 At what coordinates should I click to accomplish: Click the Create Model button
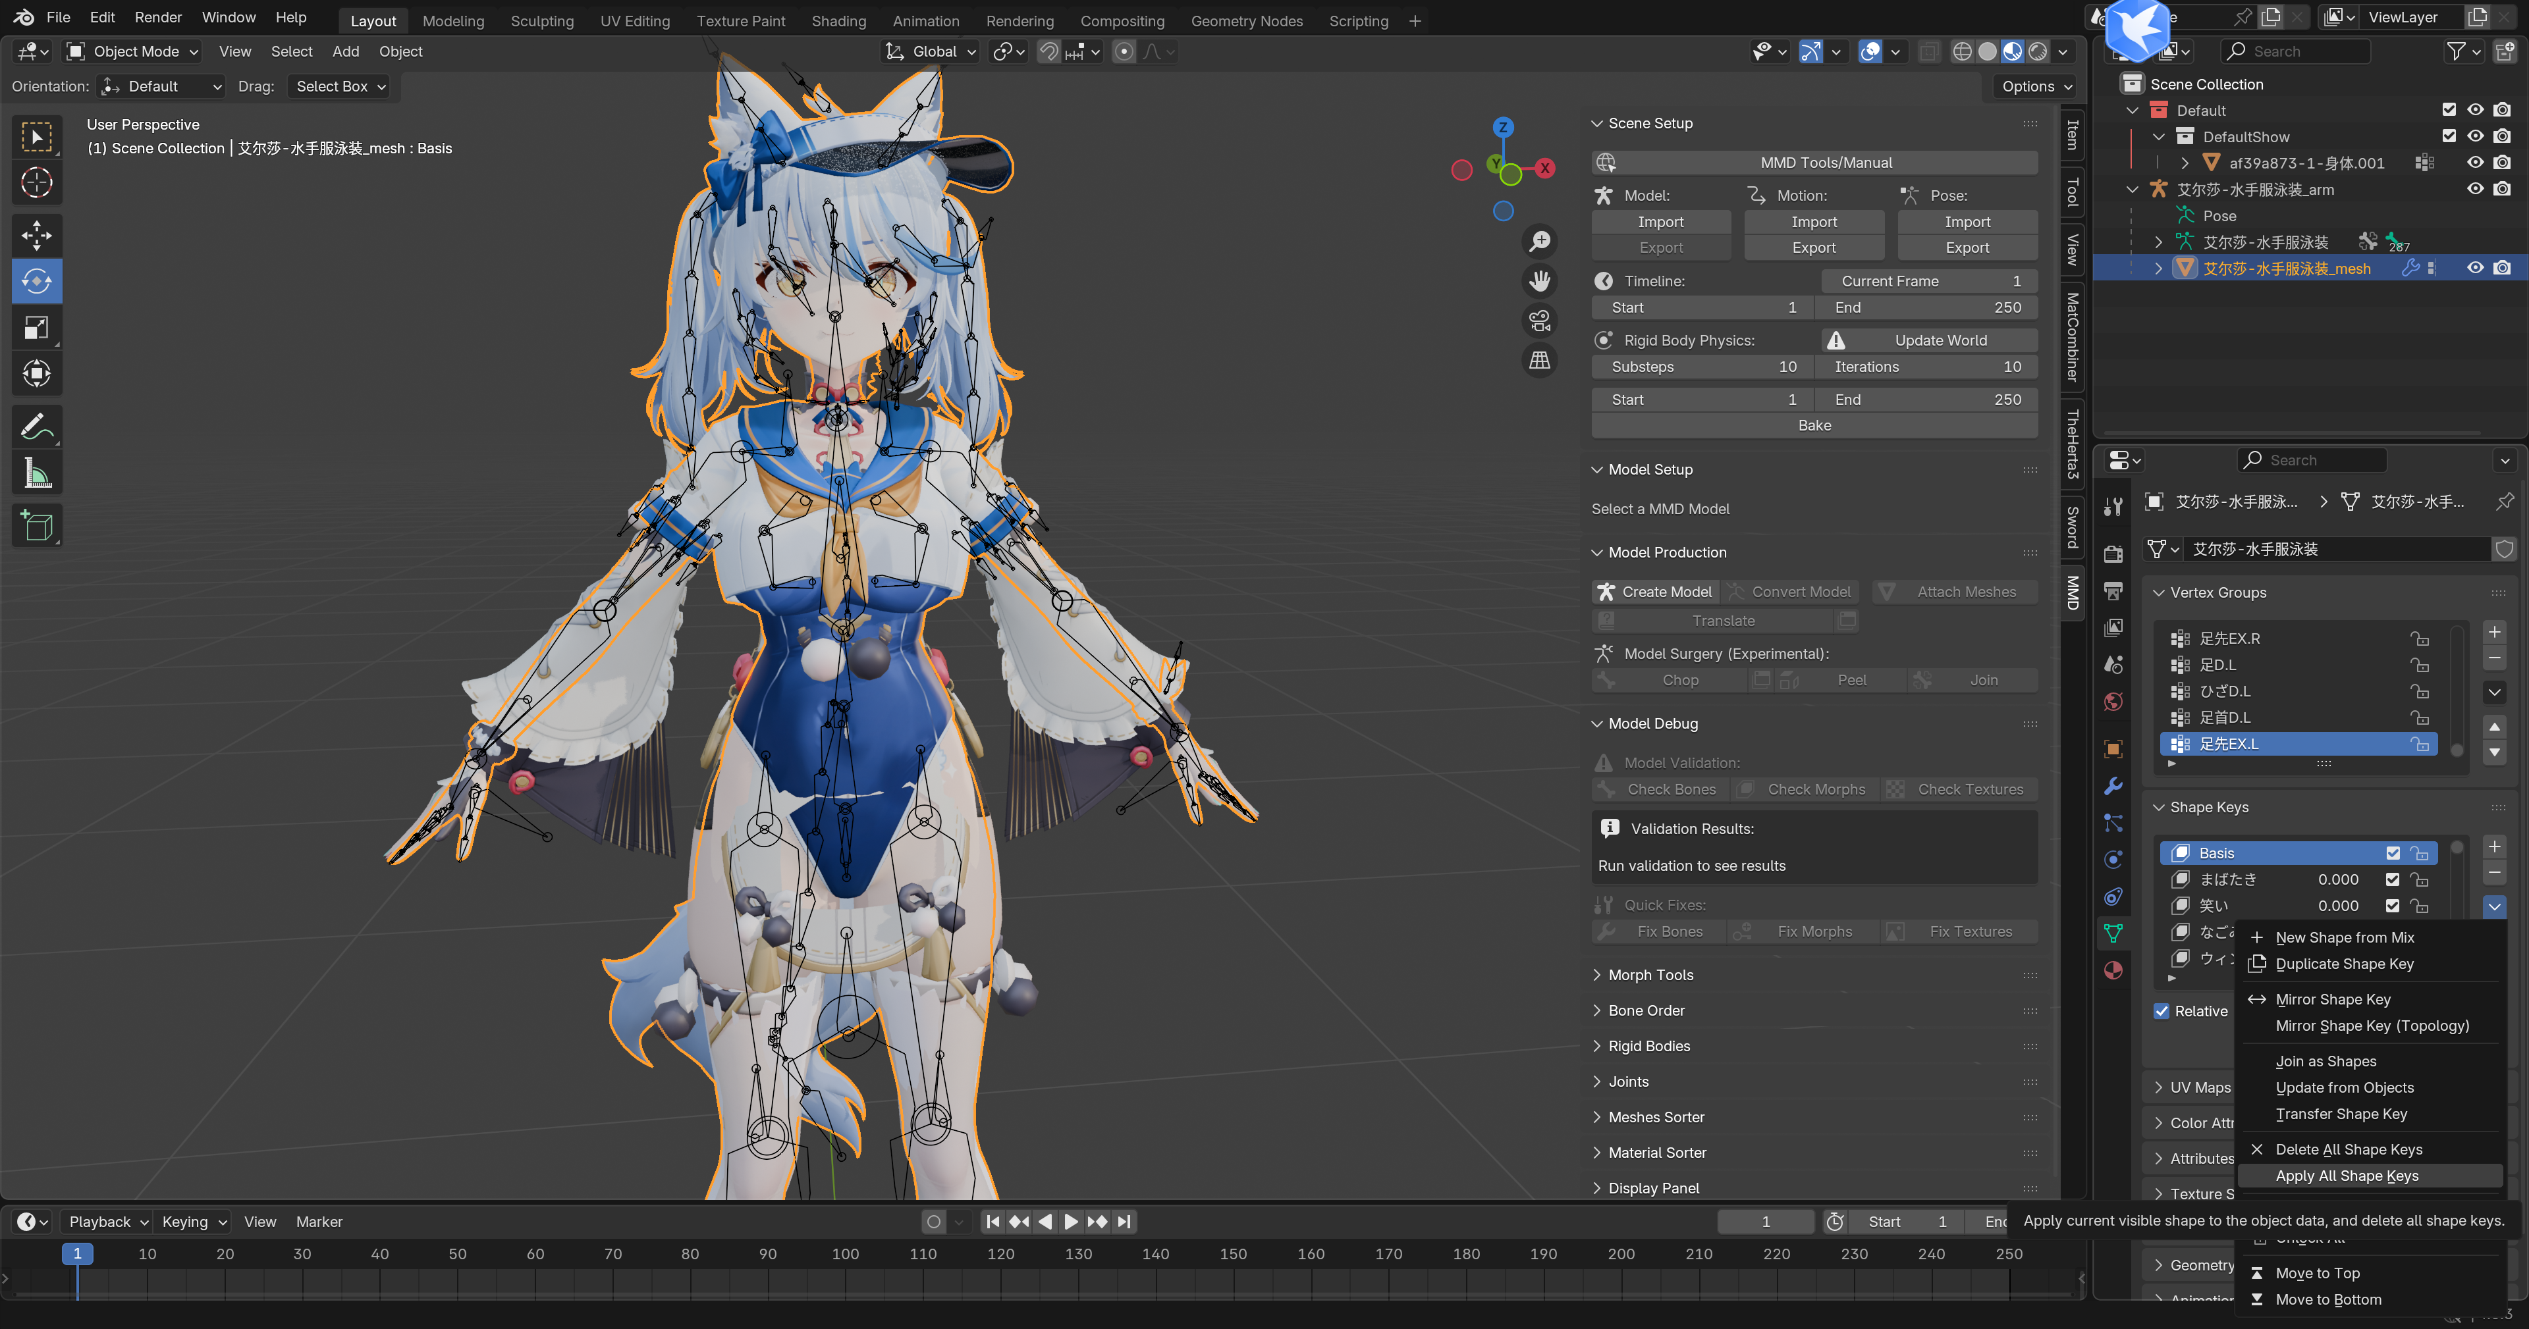[x=1654, y=592]
